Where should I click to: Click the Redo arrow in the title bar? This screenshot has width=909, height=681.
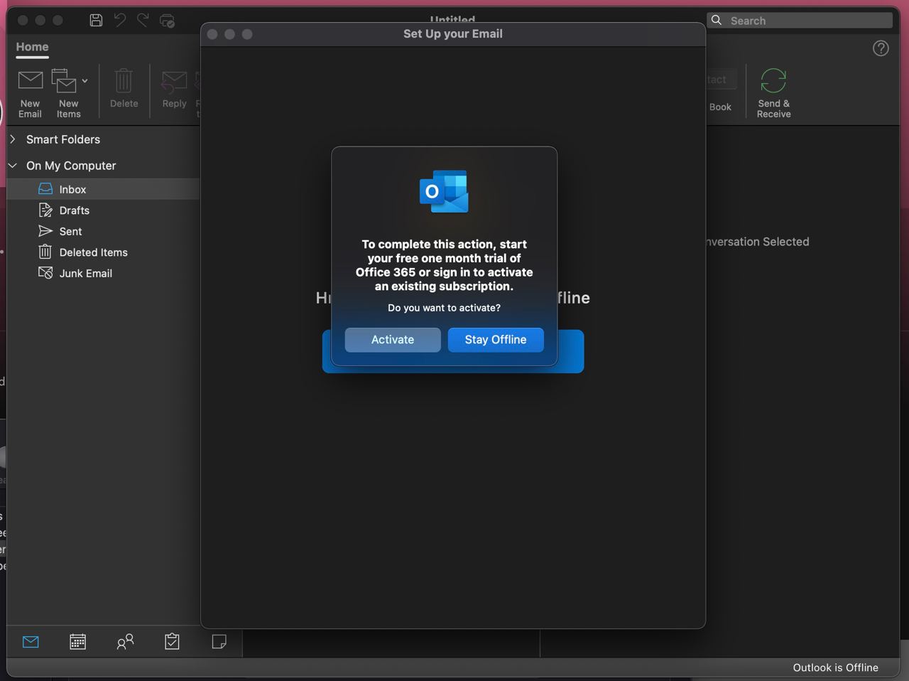coord(143,20)
